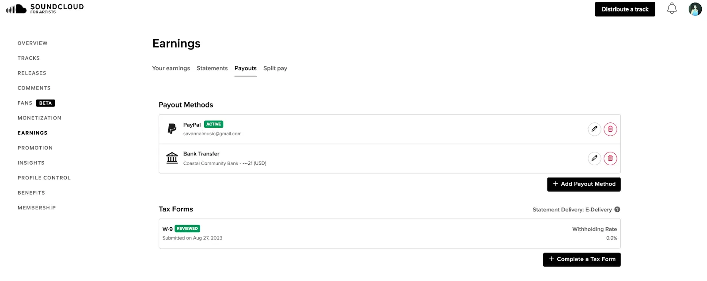Screen dimensions: 707x281
Task: Click Complete a Tax Form button
Action: (582, 259)
